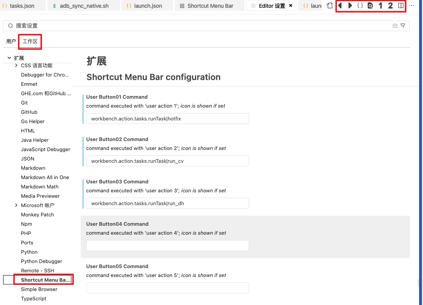Focus the 搜索设置 search box
Viewport: 423px width, 305px height.
(x=194, y=26)
